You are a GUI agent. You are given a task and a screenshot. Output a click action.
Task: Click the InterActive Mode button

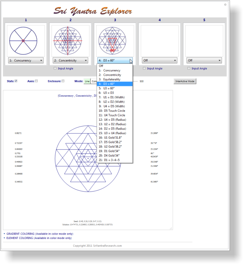pyautogui.click(x=185, y=81)
